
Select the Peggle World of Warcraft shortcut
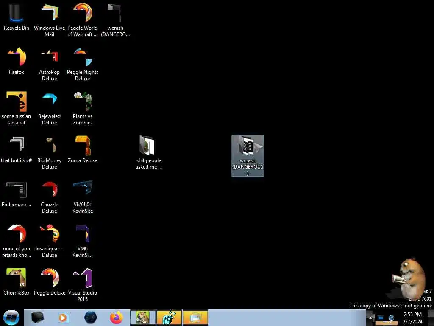(x=83, y=20)
